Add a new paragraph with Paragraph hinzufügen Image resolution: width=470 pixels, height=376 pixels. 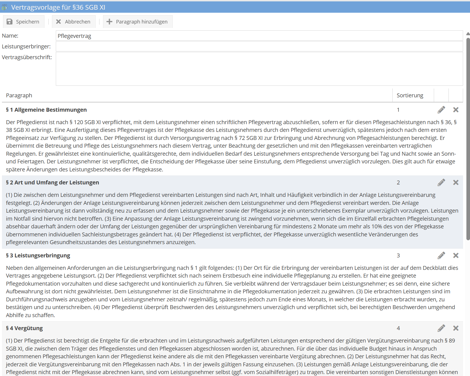pos(138,22)
